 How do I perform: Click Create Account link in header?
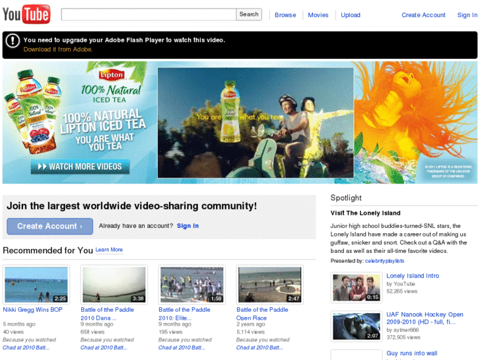[423, 15]
